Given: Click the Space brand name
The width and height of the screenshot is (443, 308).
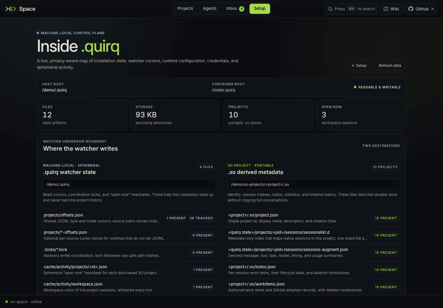Looking at the screenshot, I should (27, 9).
